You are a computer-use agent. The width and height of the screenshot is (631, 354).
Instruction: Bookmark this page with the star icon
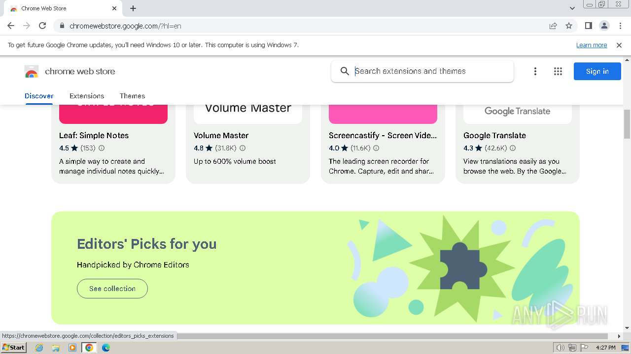pos(569,26)
